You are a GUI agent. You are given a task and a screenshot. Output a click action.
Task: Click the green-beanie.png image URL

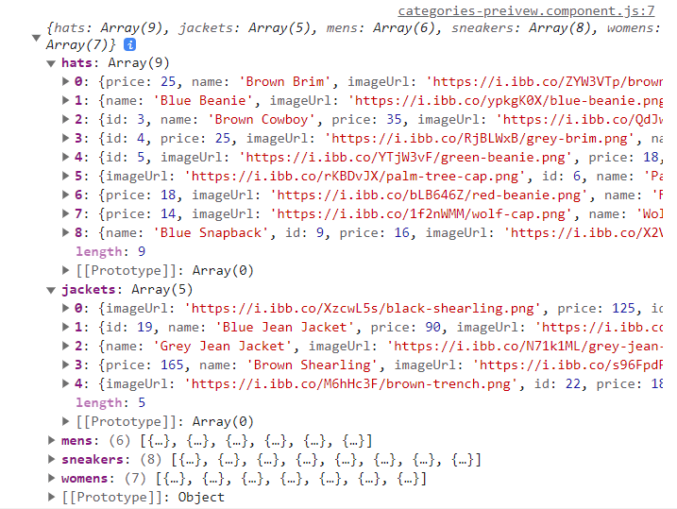405,158
